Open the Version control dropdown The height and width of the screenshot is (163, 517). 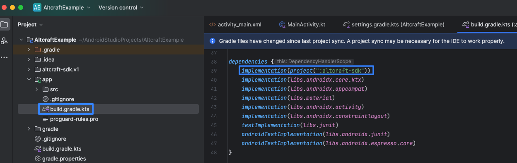tap(121, 7)
